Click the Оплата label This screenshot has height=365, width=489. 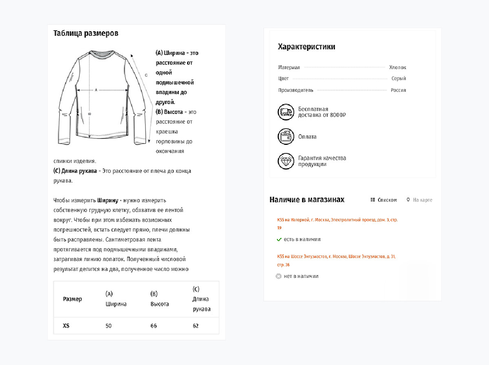(x=307, y=137)
